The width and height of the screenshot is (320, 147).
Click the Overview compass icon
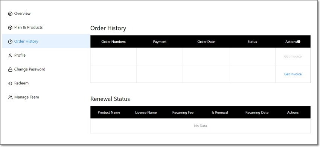pos(10,13)
